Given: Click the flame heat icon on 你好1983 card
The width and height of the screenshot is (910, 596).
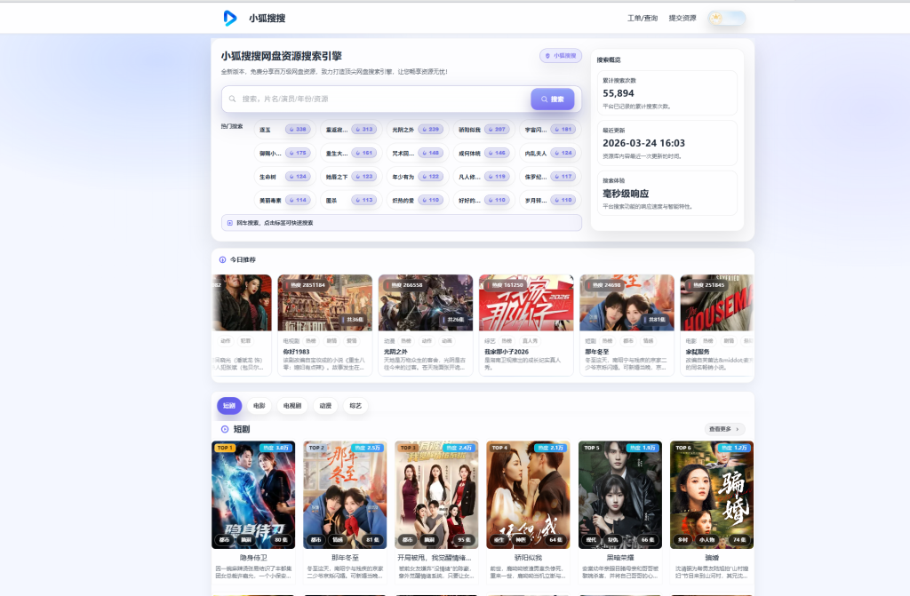Looking at the screenshot, I should click(x=289, y=285).
